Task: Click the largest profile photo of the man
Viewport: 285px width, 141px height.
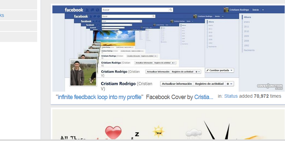Action: [83, 73]
